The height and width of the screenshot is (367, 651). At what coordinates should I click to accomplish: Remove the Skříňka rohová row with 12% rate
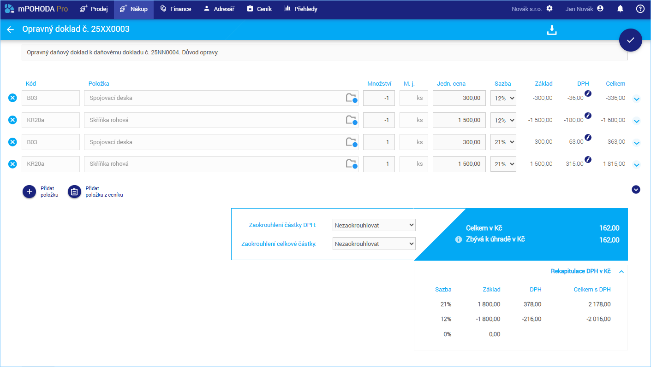click(12, 120)
